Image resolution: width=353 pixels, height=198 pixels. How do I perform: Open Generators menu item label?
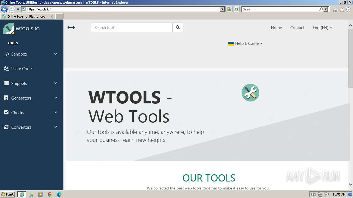click(x=21, y=98)
